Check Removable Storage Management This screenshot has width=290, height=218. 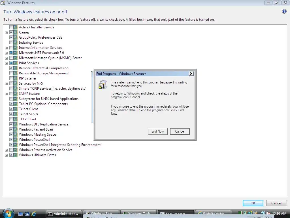pos(11,73)
